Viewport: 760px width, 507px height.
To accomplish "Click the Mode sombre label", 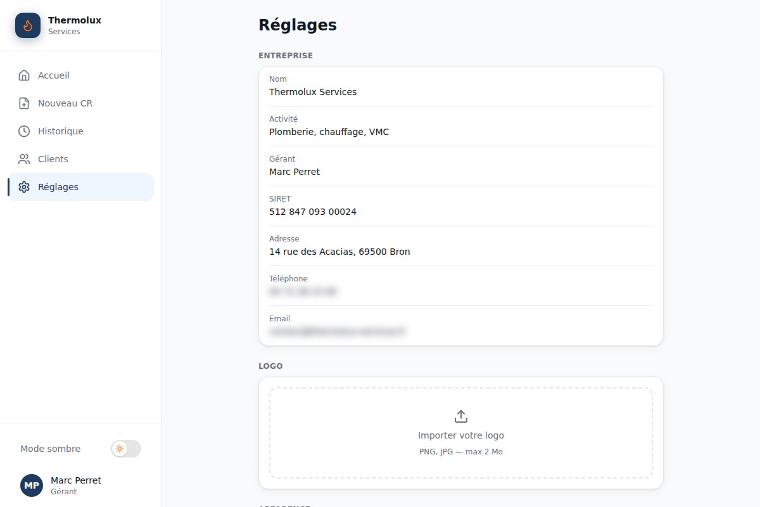I will (50, 449).
